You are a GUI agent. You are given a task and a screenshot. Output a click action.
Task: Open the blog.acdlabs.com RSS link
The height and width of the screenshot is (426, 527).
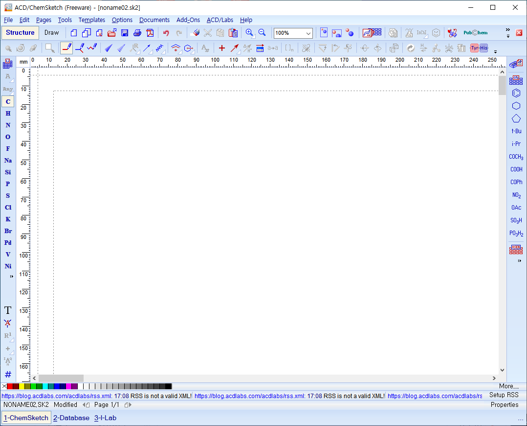(x=57, y=396)
